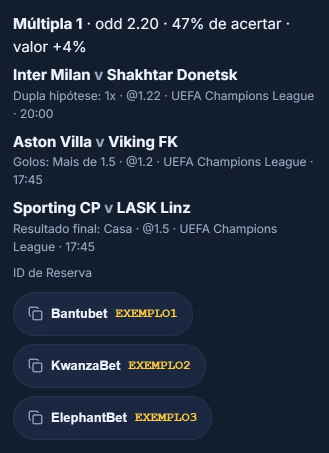Image resolution: width=329 pixels, height=453 pixels.
Task: Click the Bantubet bookmaker name
Action: coord(79,313)
